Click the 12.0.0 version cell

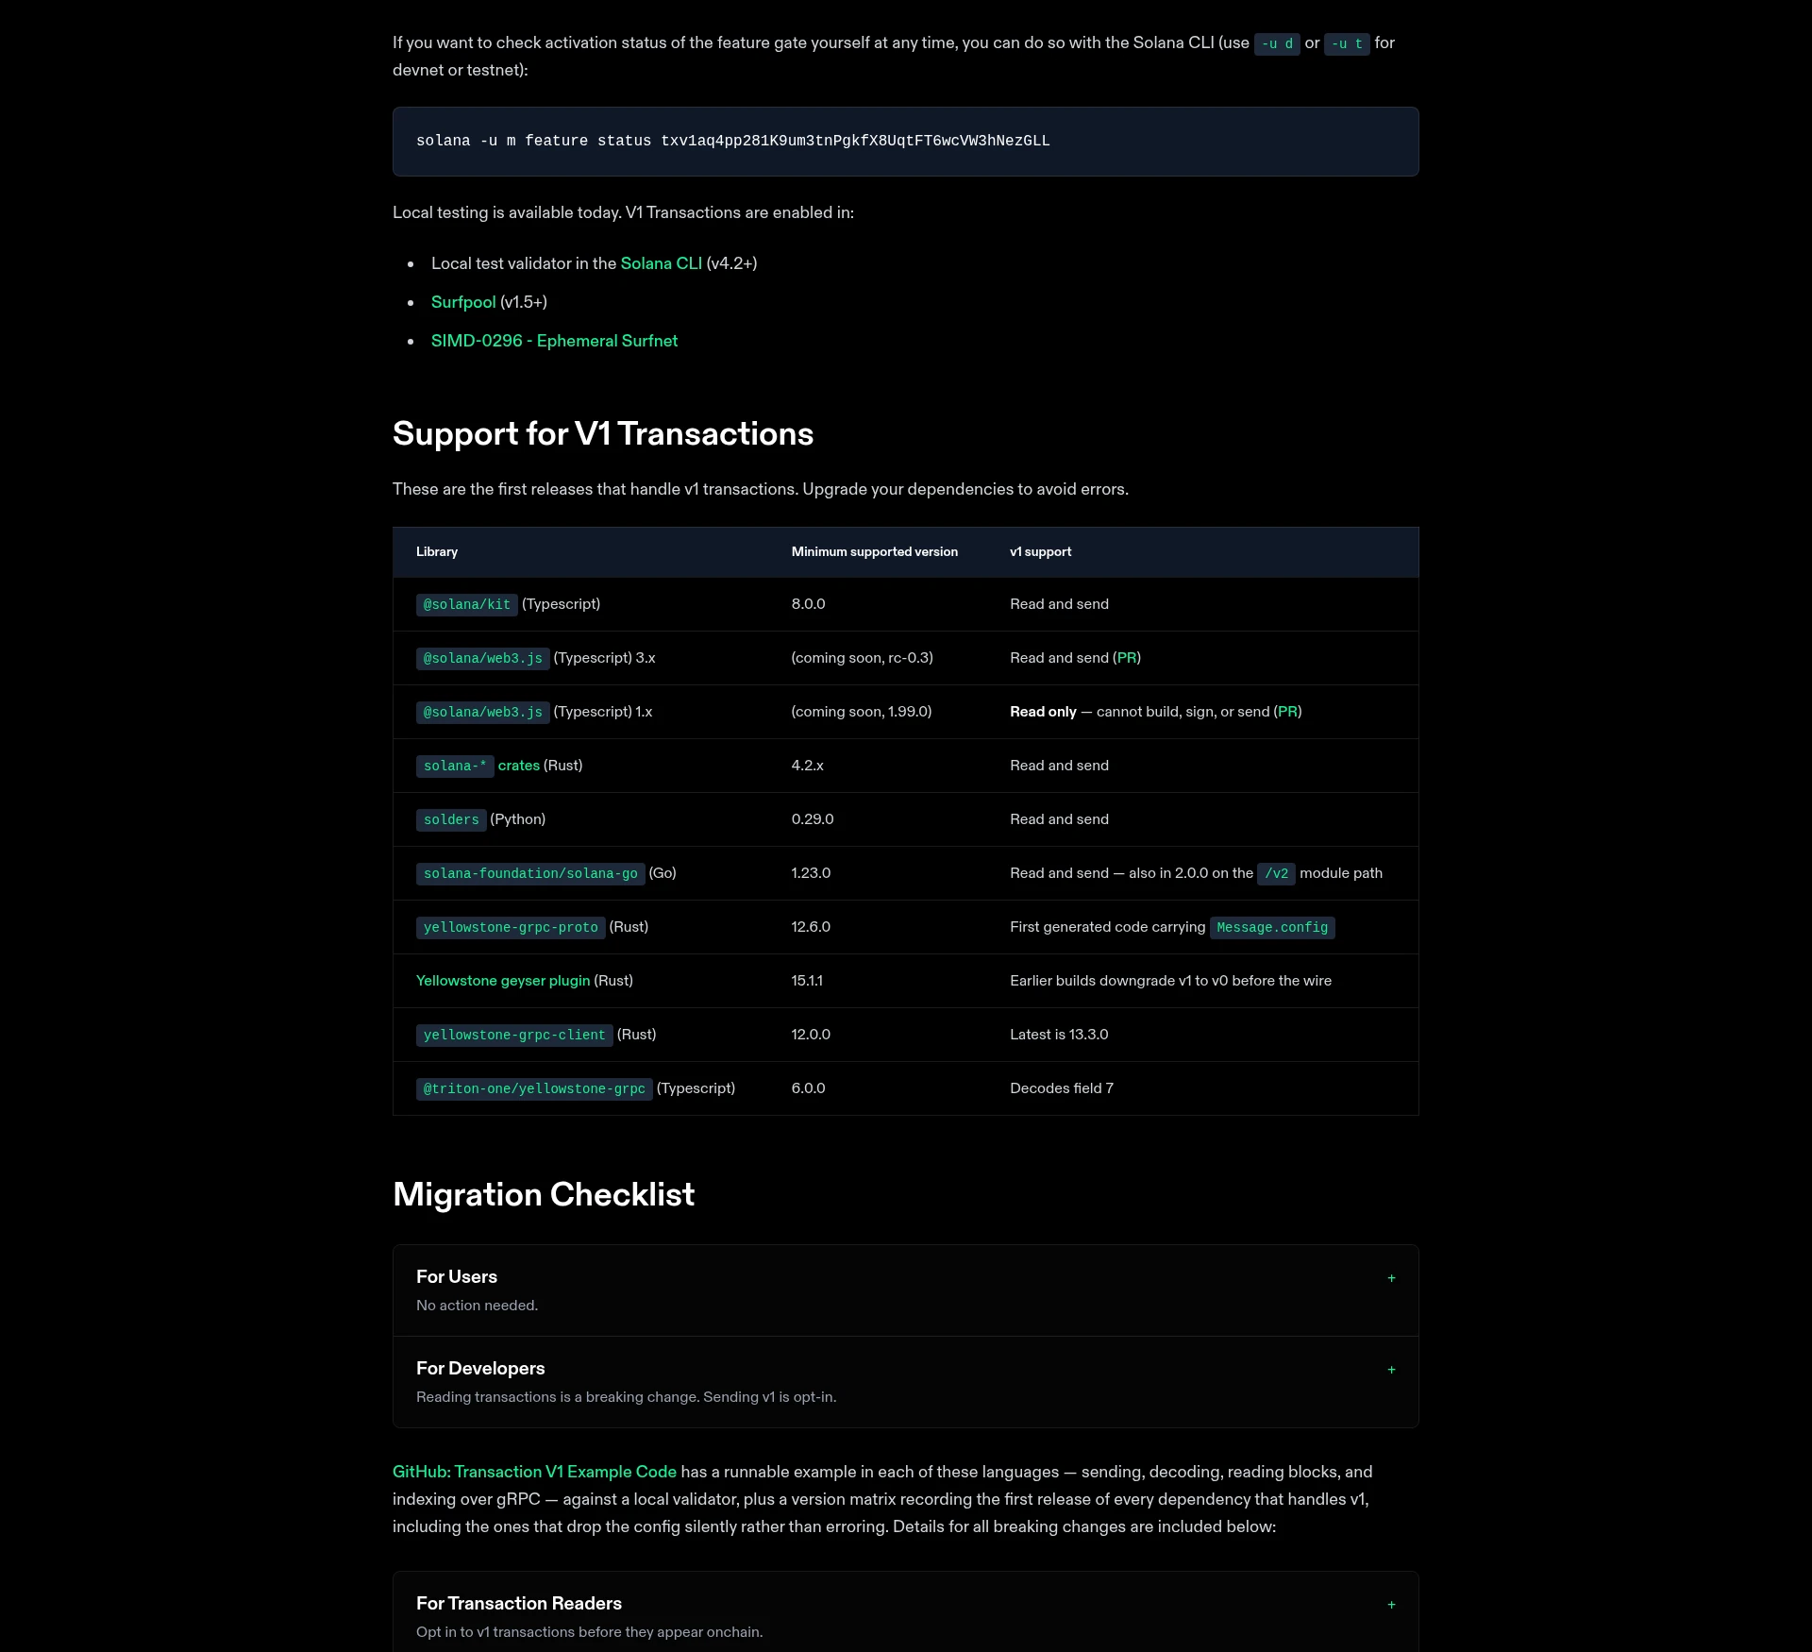coord(811,1035)
